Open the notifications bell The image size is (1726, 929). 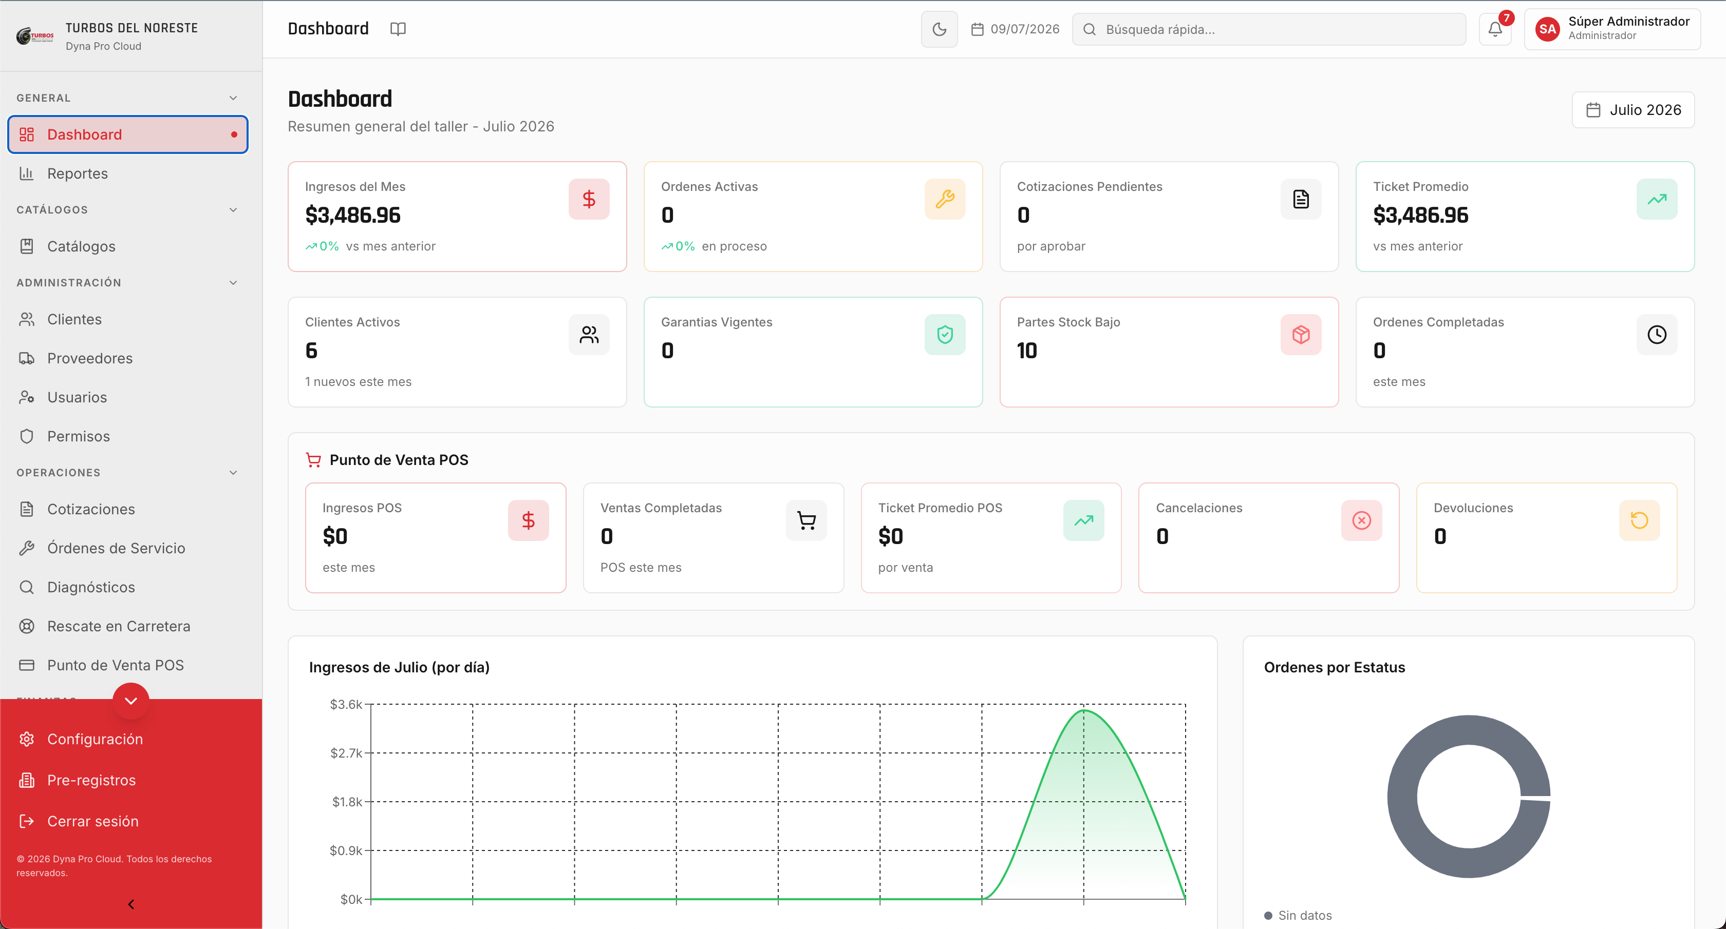(1495, 29)
